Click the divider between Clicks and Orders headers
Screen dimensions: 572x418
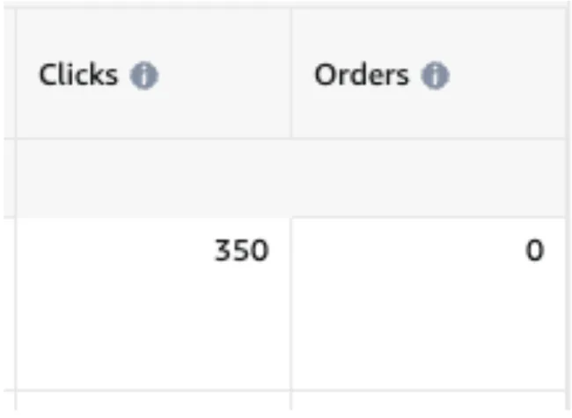pyautogui.click(x=291, y=73)
